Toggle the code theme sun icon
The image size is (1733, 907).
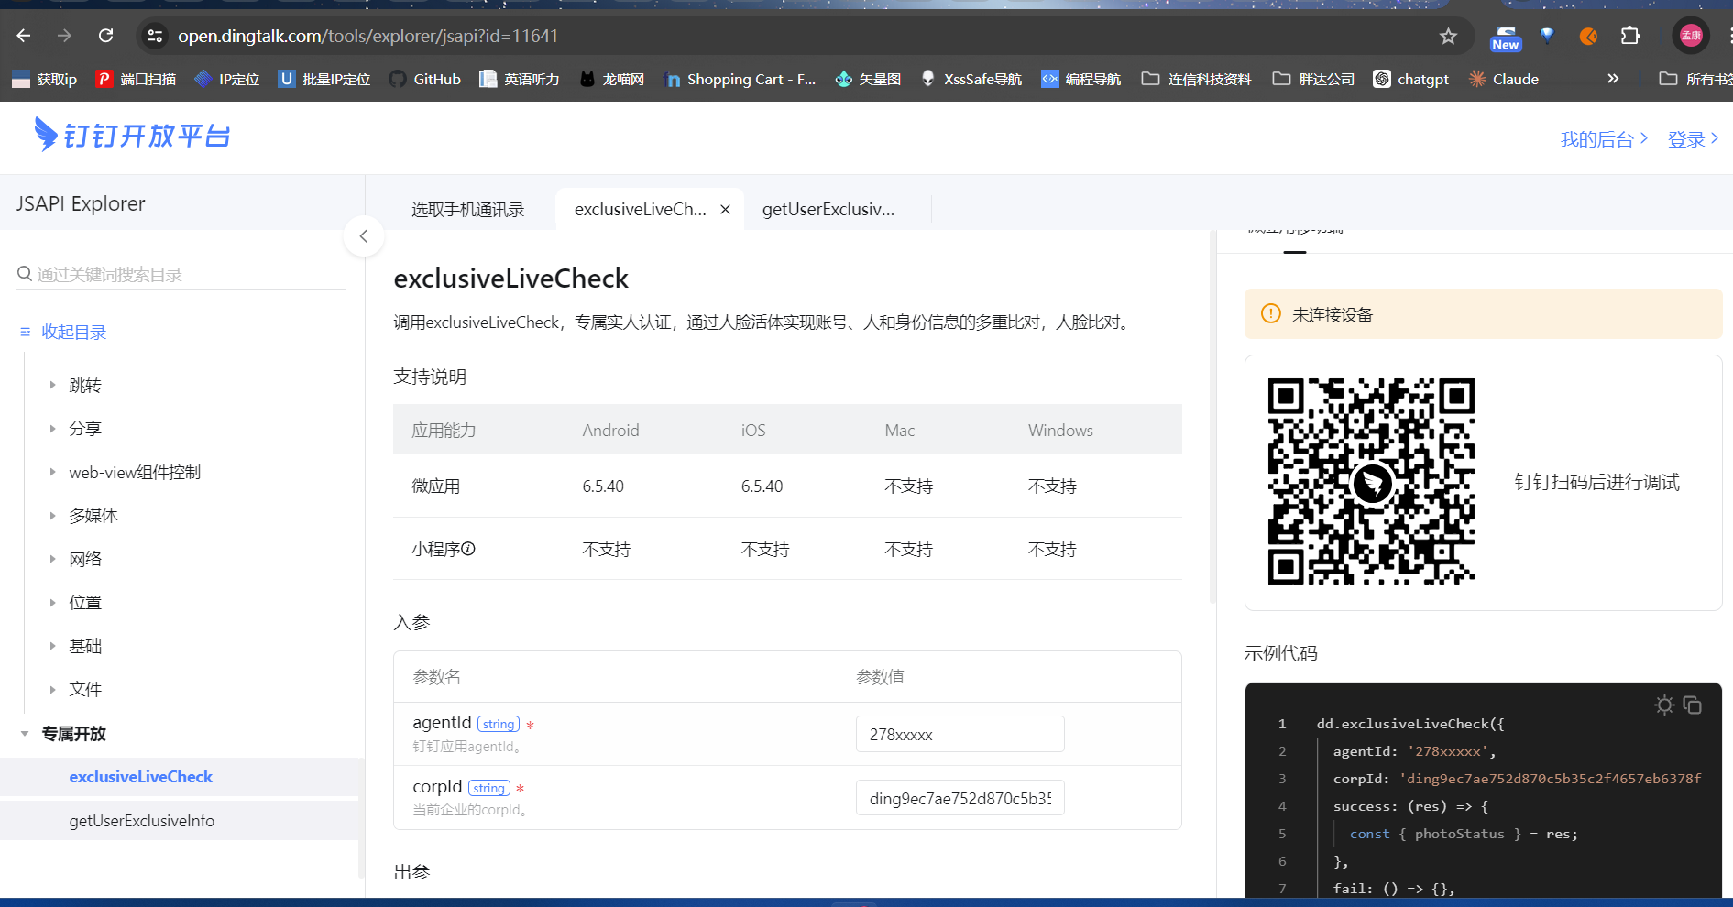1664,705
